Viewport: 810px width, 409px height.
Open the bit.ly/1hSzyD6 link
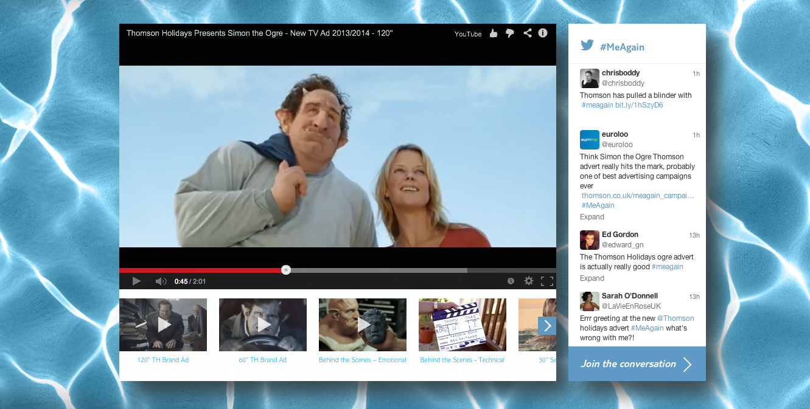[639, 105]
